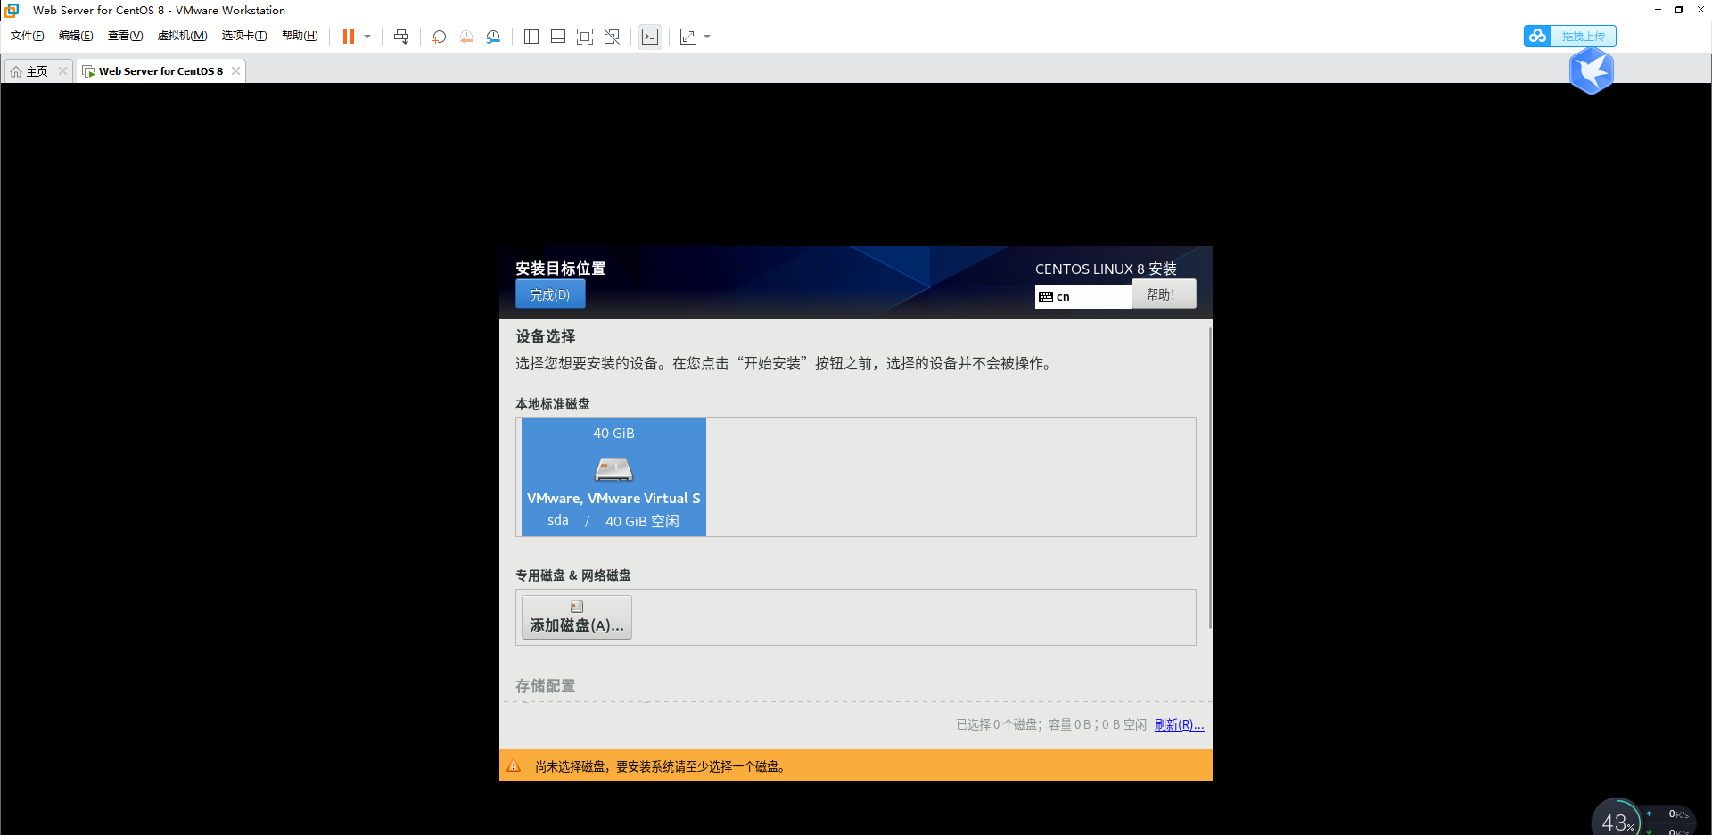The height and width of the screenshot is (835, 1712).
Task: Take a snapshot of the virtual machine
Action: pos(440,37)
